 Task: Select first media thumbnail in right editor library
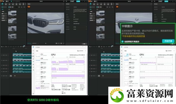[x=100, y=13]
